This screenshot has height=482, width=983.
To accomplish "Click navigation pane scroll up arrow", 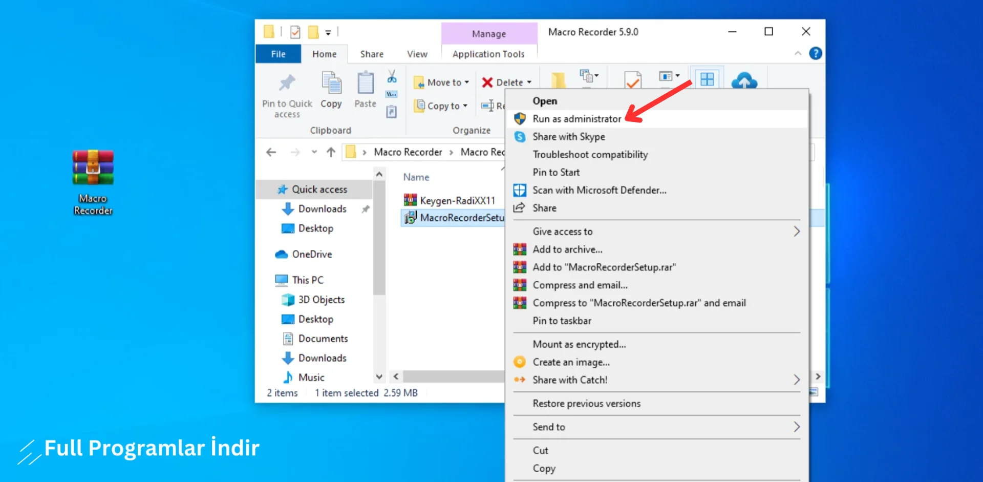I will point(379,174).
